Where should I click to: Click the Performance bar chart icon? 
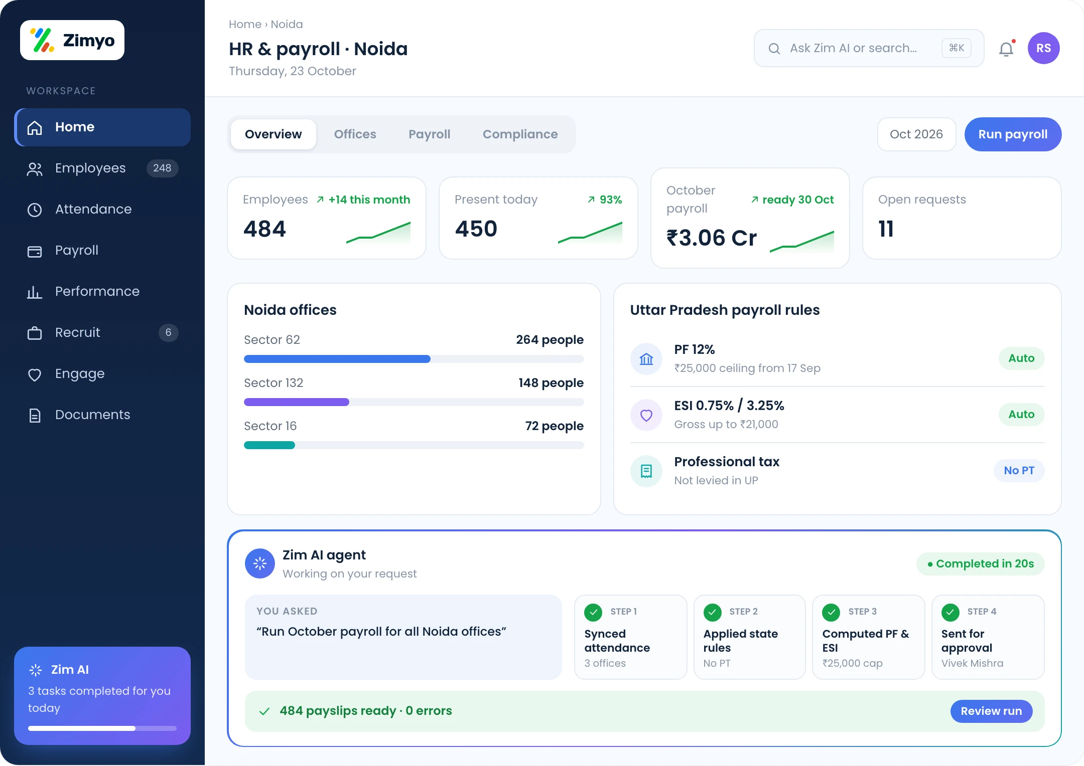pyautogui.click(x=35, y=292)
